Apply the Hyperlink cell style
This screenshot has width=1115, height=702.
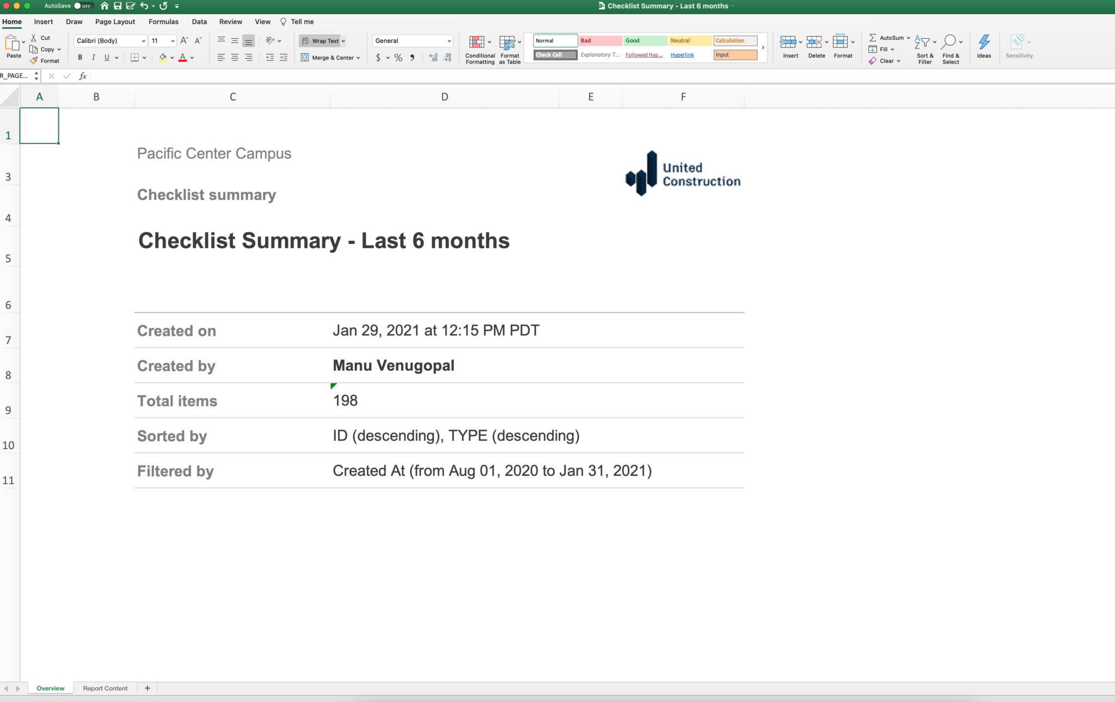[682, 55]
